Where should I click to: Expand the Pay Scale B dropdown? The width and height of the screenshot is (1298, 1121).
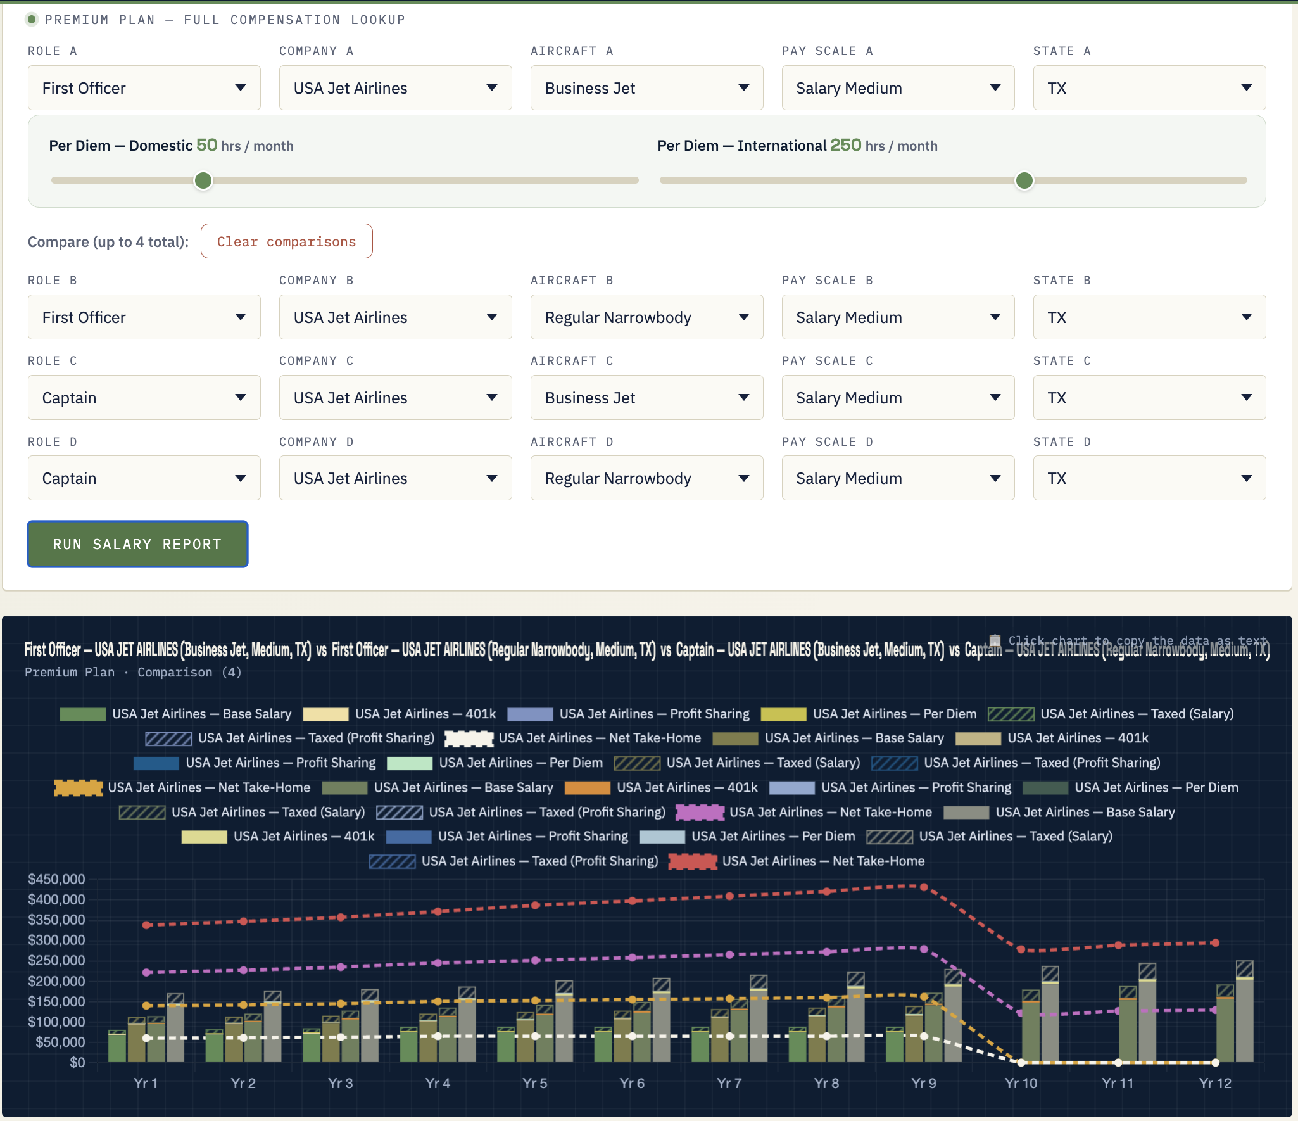(898, 317)
